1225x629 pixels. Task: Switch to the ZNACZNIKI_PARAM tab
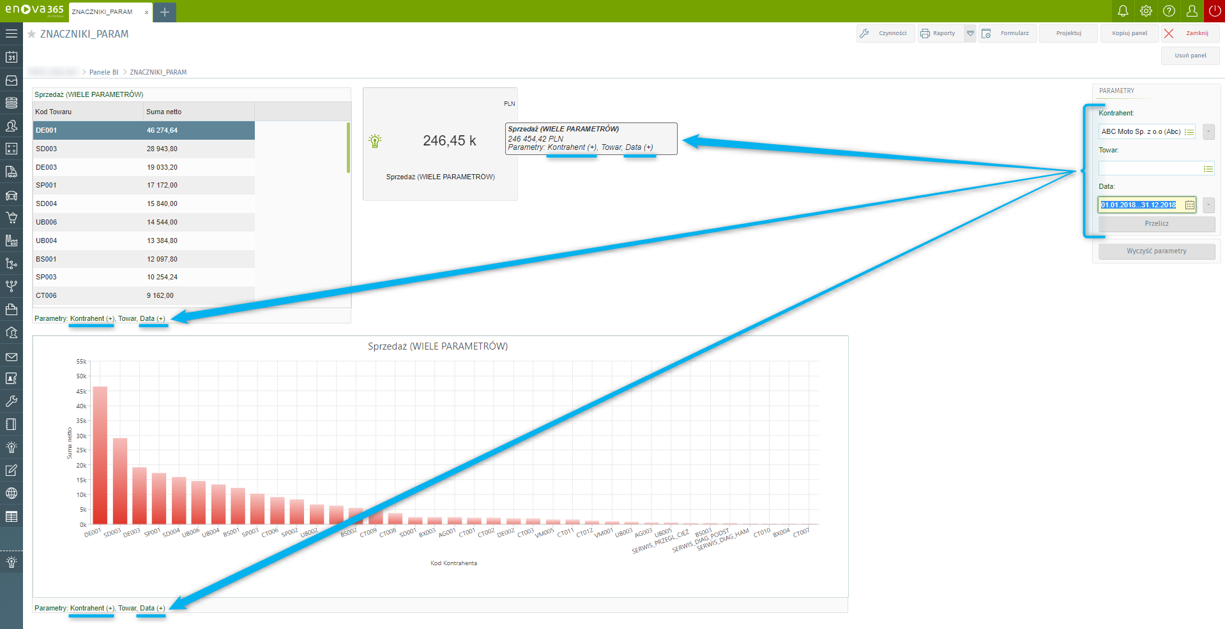102,12
